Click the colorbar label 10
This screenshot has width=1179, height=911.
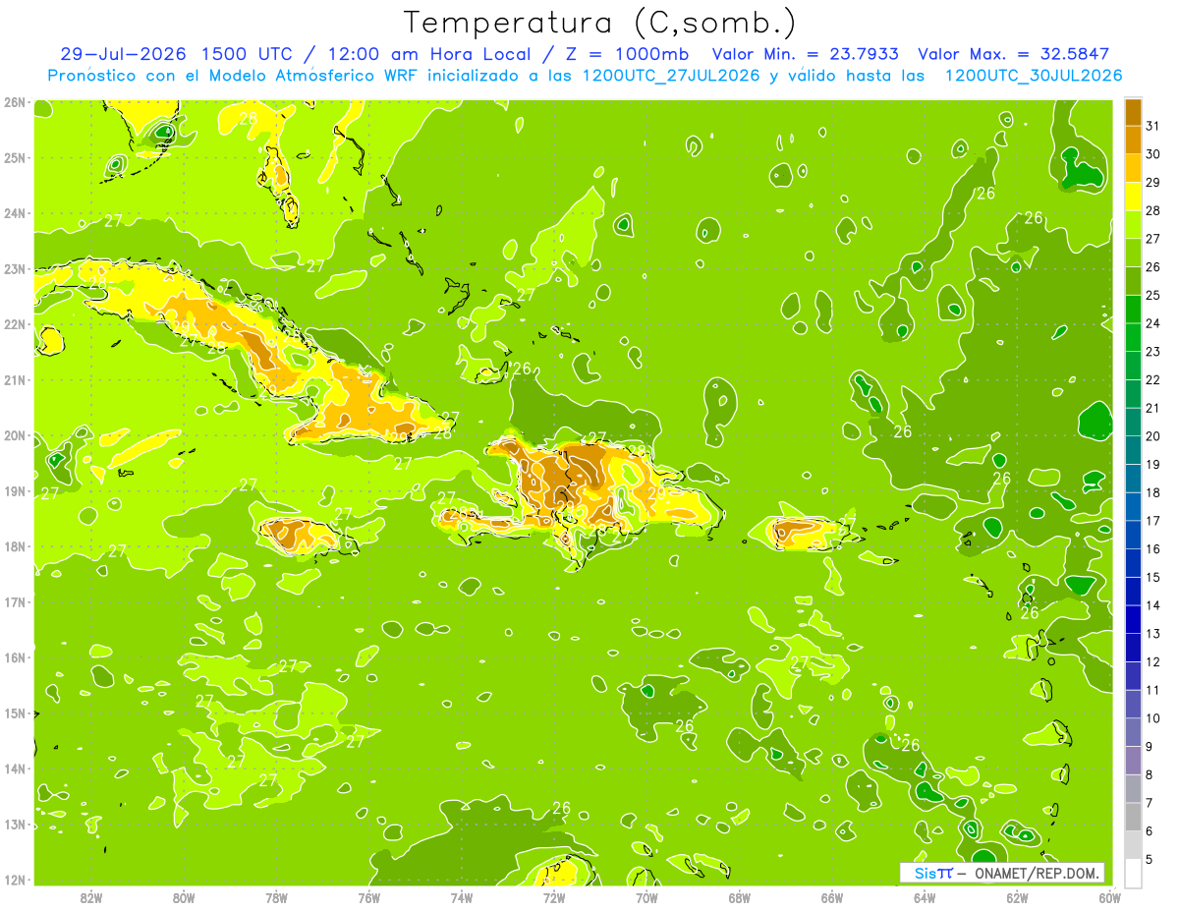click(1153, 718)
